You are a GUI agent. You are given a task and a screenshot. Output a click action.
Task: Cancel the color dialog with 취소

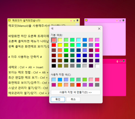[73, 99]
